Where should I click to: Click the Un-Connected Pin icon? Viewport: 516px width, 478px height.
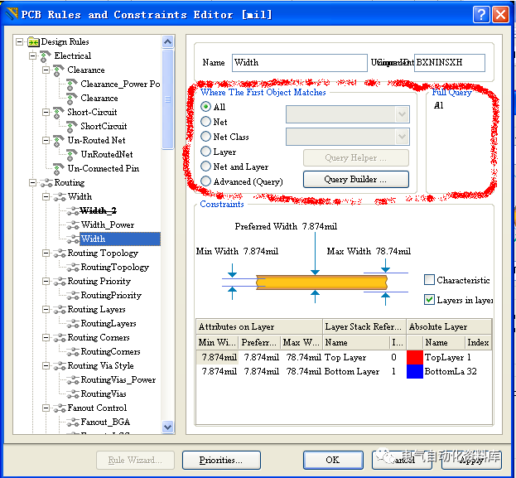tap(59, 168)
